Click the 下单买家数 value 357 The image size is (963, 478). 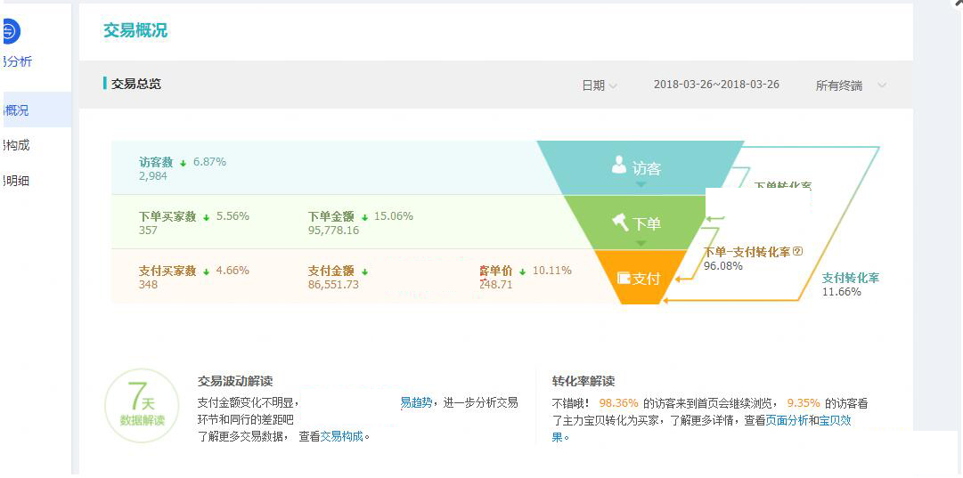coord(148,231)
